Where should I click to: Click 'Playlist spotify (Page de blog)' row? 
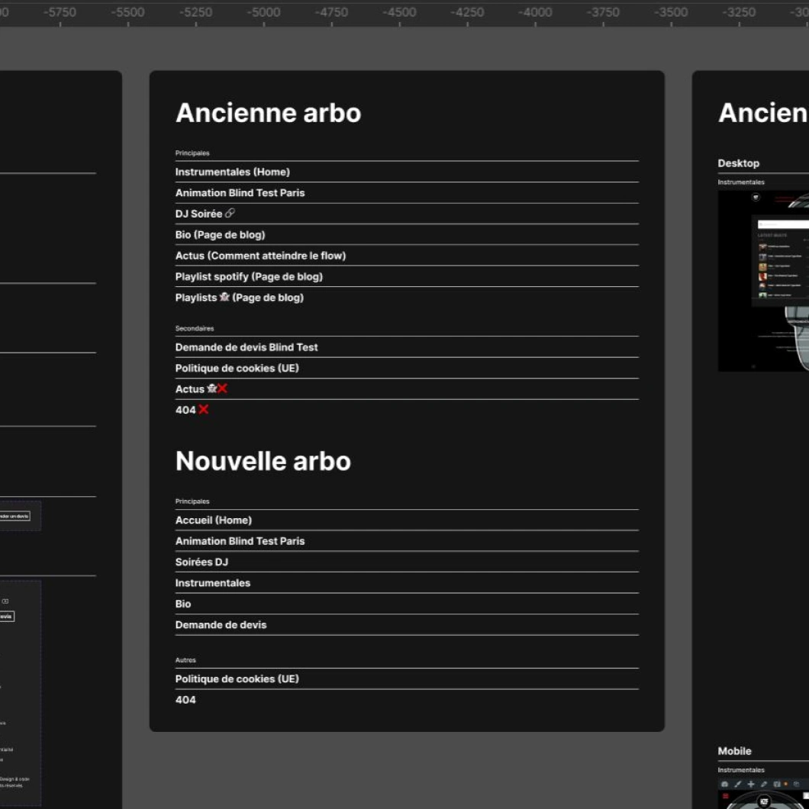pos(249,276)
